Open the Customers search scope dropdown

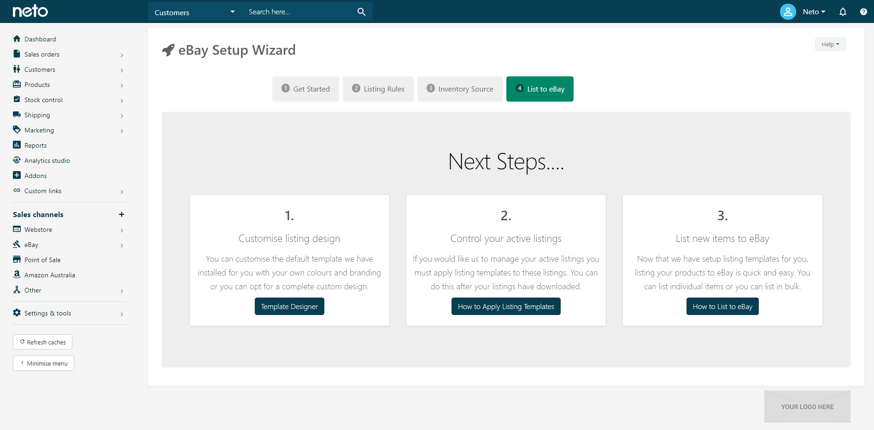point(194,12)
